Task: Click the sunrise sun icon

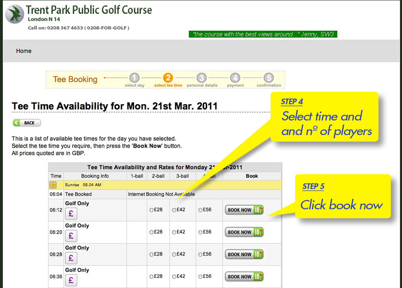Action: (53, 185)
